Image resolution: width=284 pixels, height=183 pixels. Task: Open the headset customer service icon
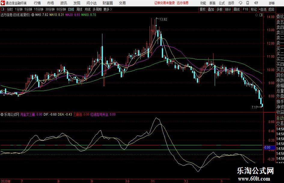click(240, 3)
